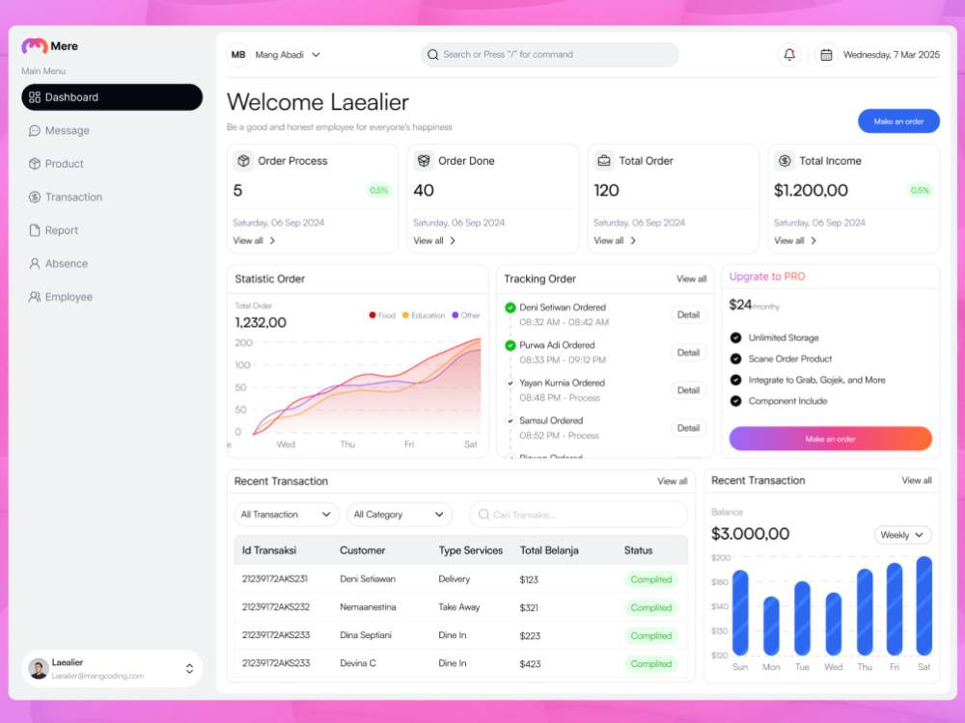Open Detail for Deni Setiwan order
The height and width of the screenshot is (723, 965).
click(x=688, y=315)
